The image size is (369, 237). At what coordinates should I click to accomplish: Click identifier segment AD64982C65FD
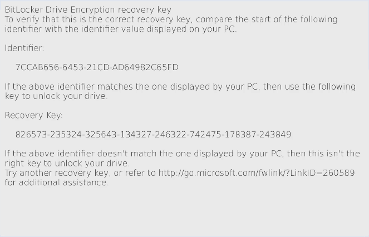click(x=145, y=67)
